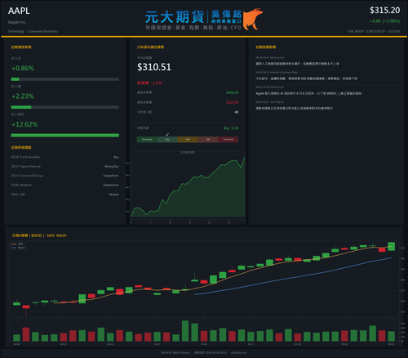The height and width of the screenshot is (358, 408).
Task: Click the white rating marker above the Buy segment
Action: pyautogui.click(x=167, y=134)
